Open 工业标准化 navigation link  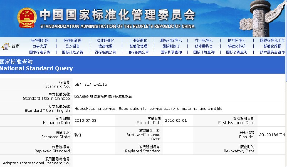138,40
